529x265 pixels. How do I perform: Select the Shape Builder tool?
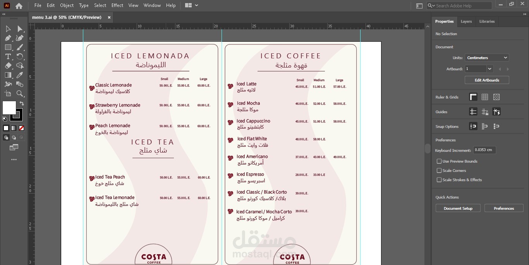coord(20,66)
